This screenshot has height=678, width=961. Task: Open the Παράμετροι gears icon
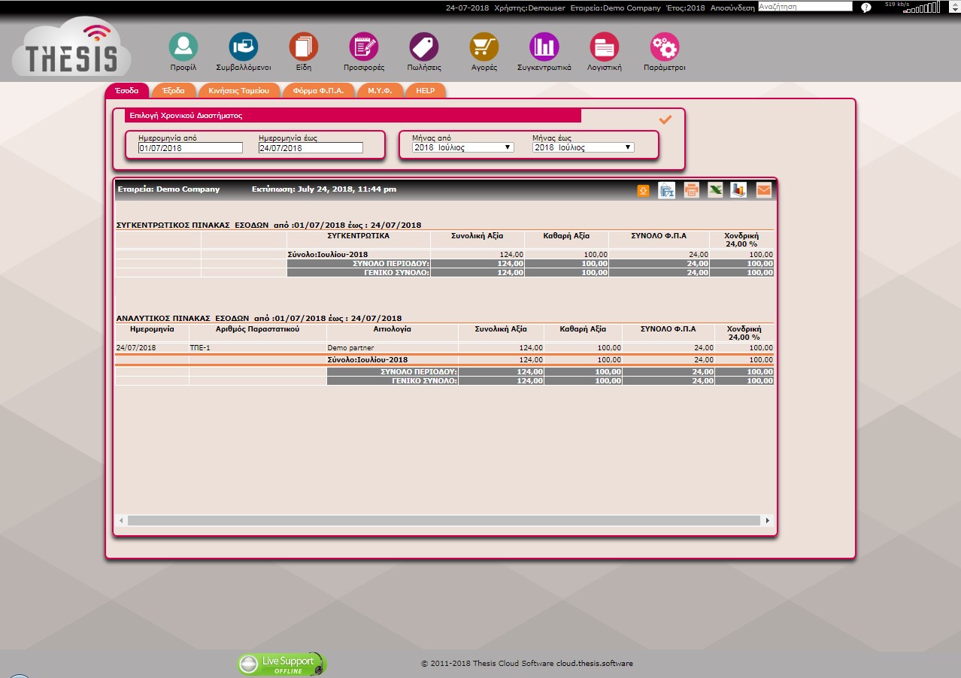coord(664,47)
